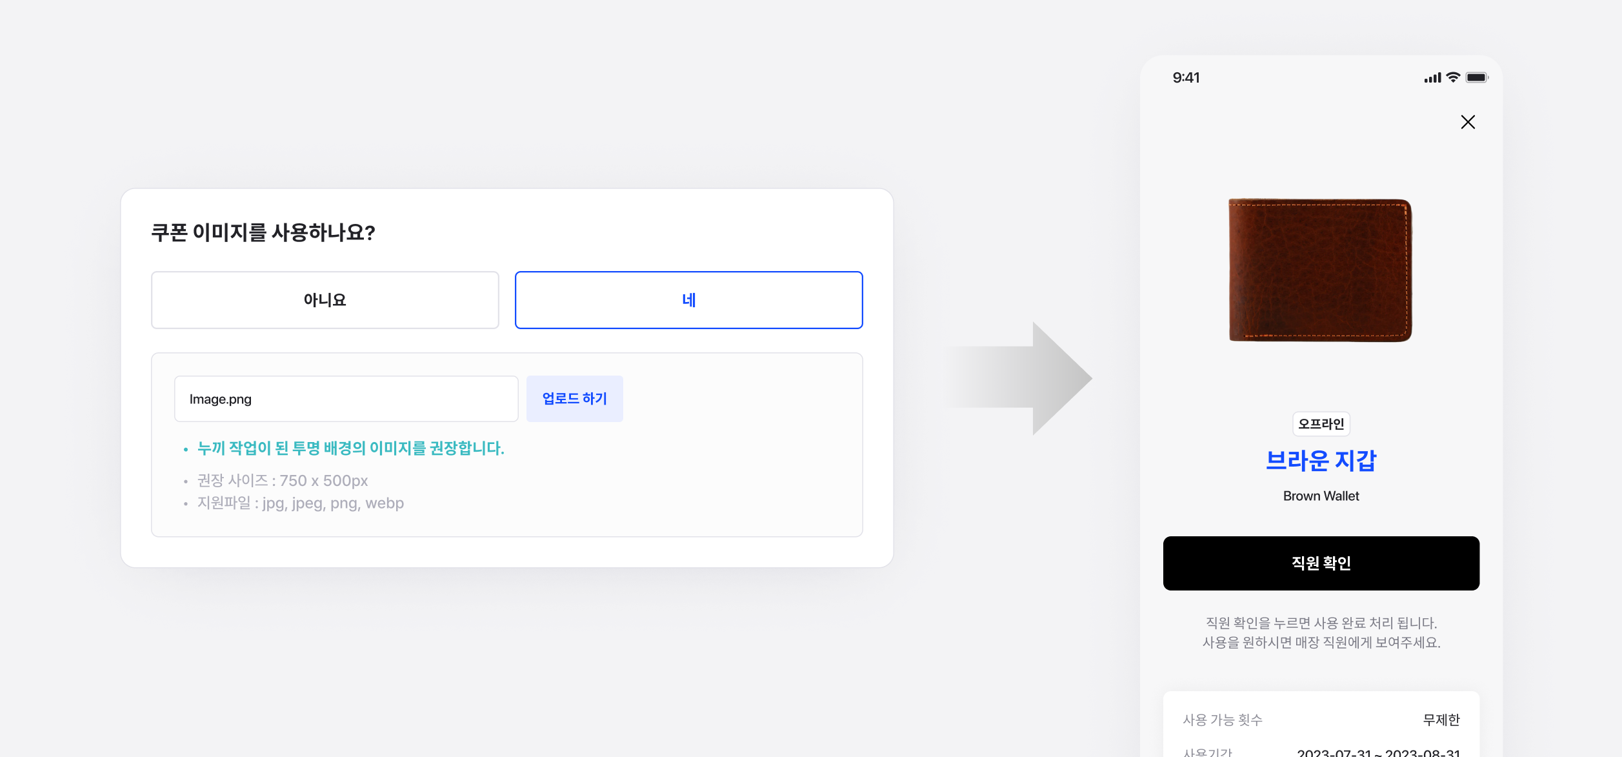The width and height of the screenshot is (1622, 757).
Task: Click the 쿠폰 이미지를 사용하나요? heading
Action: (263, 232)
